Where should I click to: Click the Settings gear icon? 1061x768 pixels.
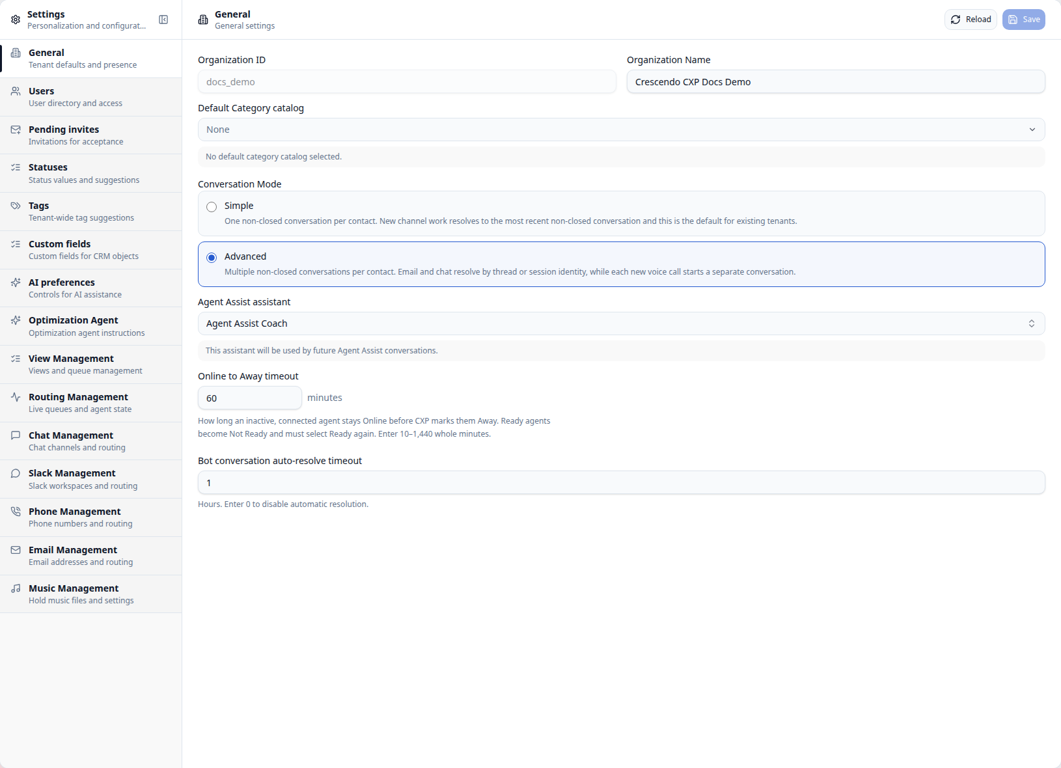(x=16, y=20)
